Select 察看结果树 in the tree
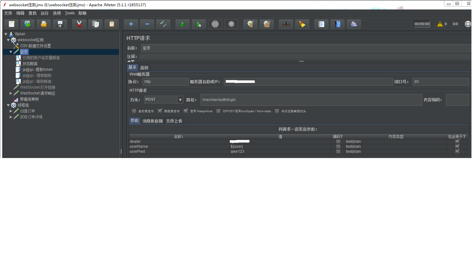473x264 pixels. (x=29, y=99)
